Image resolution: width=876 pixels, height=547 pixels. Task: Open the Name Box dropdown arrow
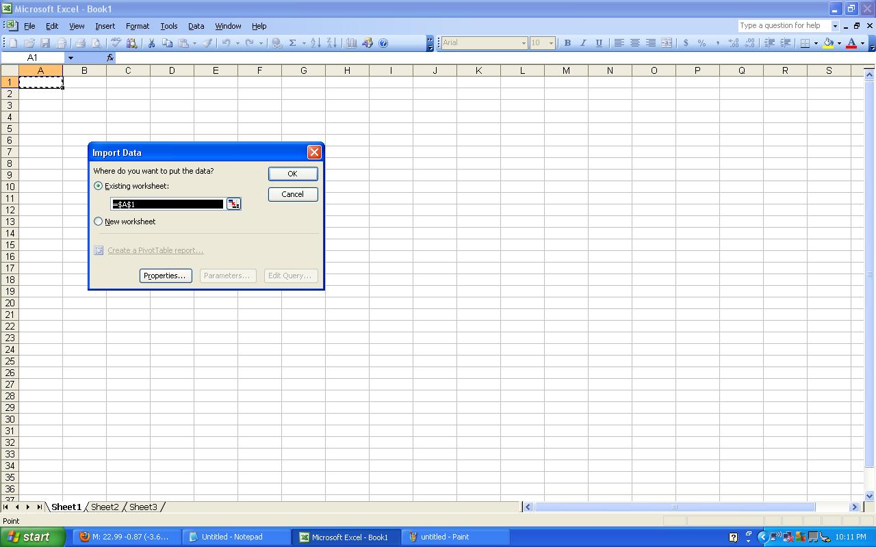click(70, 57)
